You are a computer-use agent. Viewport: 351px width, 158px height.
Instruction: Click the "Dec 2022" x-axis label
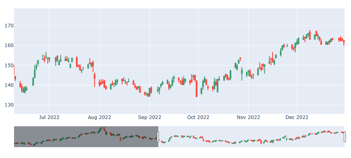click(x=297, y=117)
